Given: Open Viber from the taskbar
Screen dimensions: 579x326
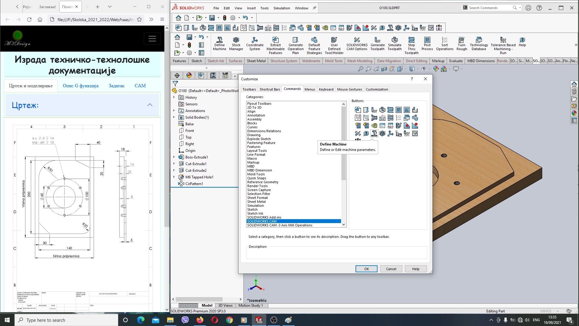Looking at the screenshot, I should (x=185, y=320).
